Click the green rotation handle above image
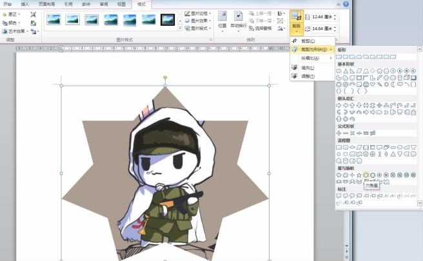 (x=165, y=77)
